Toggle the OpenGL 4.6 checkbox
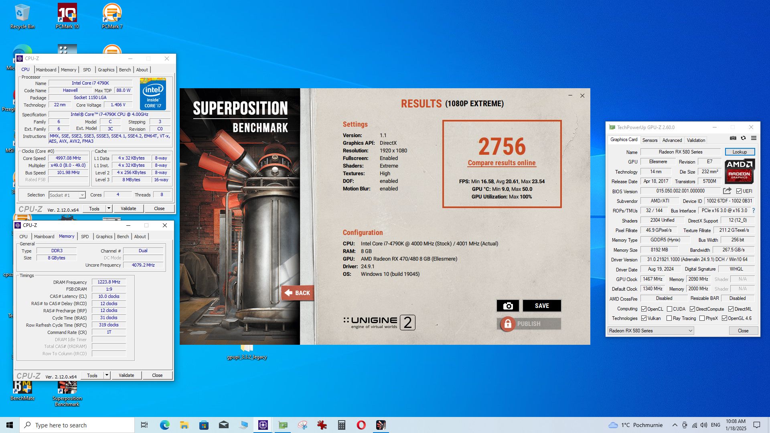 point(724,318)
